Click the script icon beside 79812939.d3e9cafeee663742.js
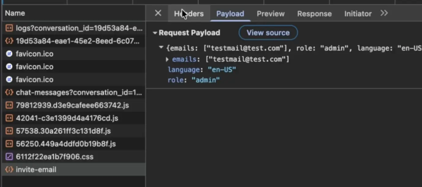The image size is (422, 187). (x=9, y=105)
